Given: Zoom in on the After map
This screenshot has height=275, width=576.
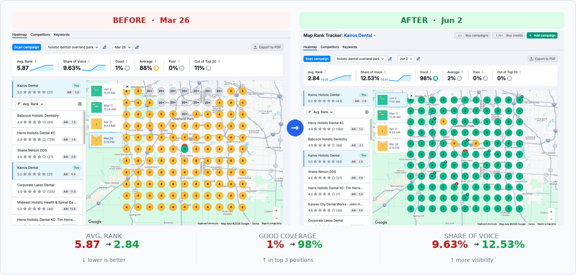Looking at the screenshot, I should click(552, 212).
